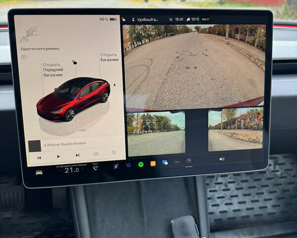This screenshot has height=238, width=297.
Task: Tap the volume speaker icon
Action: click(x=222, y=159)
